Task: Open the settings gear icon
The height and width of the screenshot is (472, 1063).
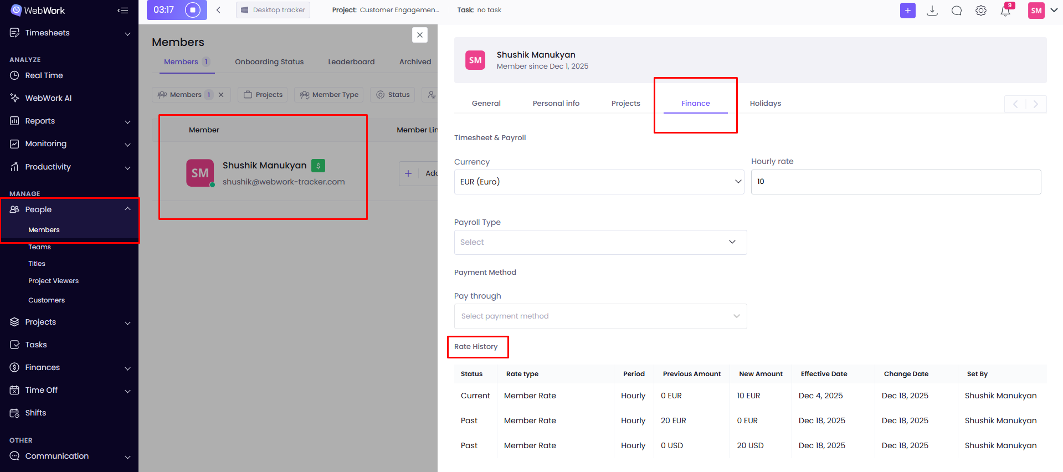Action: [x=980, y=11]
